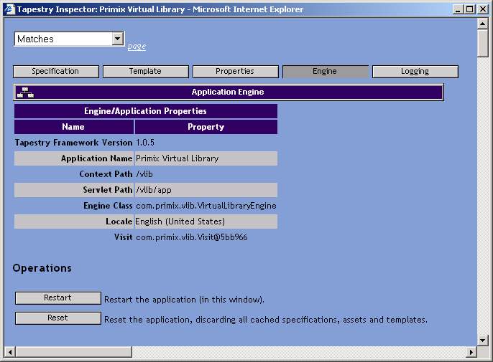Close the Tapestry Inspector window
The height and width of the screenshot is (362, 493).
484,9
